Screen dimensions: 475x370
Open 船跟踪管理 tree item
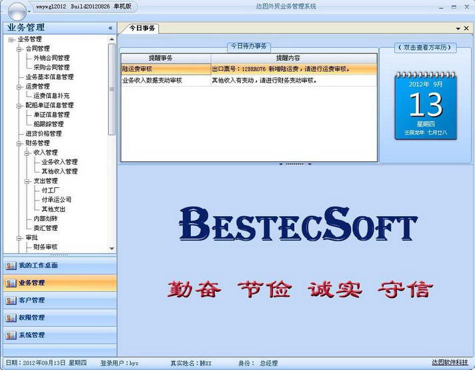click(x=49, y=124)
